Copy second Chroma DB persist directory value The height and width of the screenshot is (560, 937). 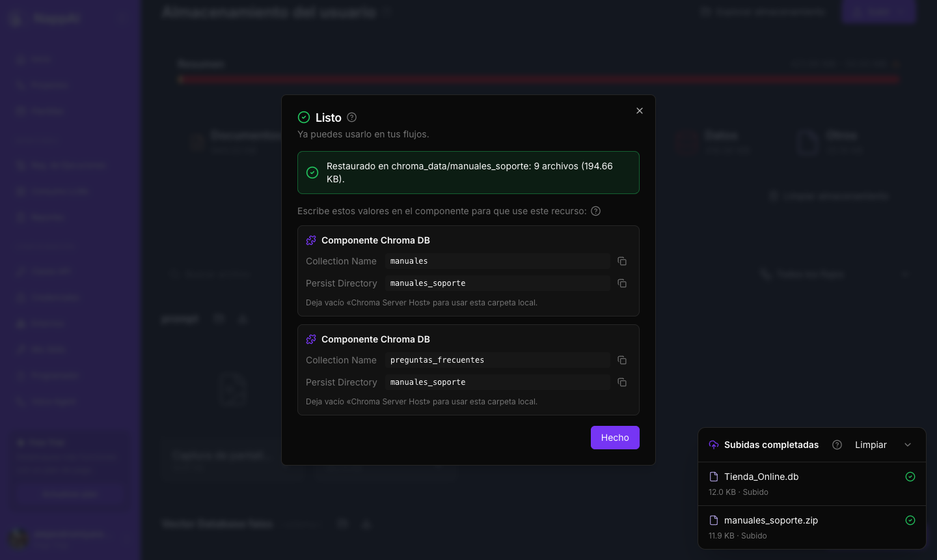622,382
